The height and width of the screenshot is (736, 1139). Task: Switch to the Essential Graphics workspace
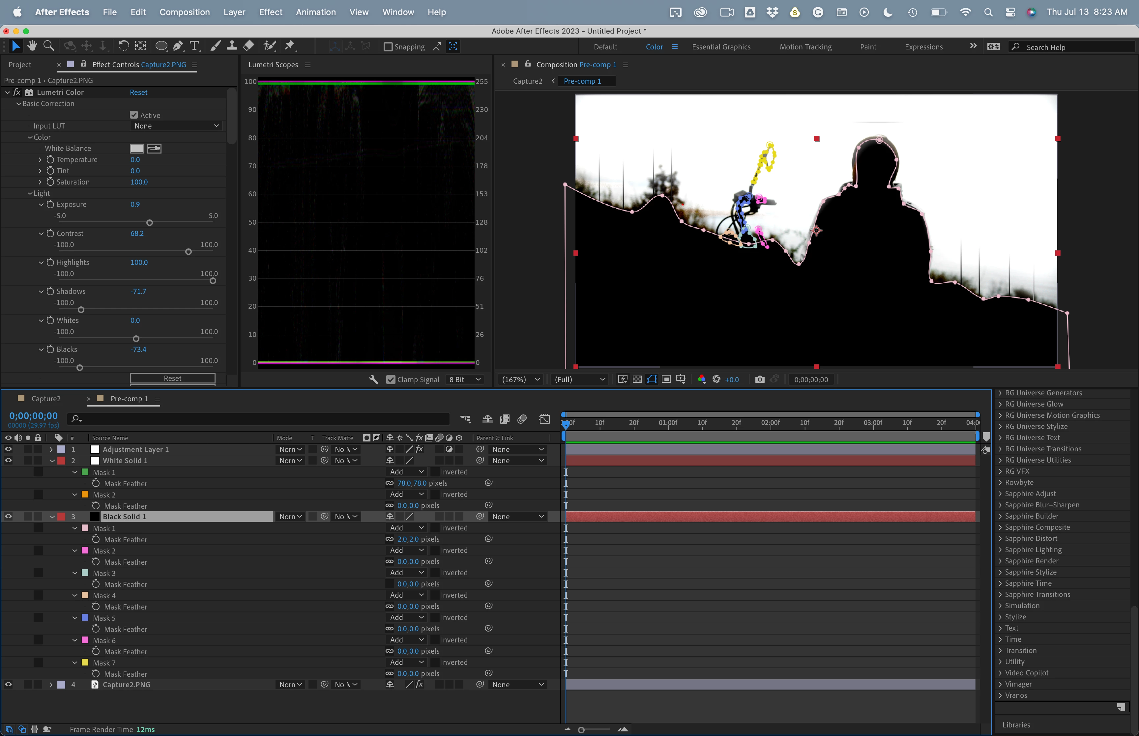pyautogui.click(x=721, y=47)
